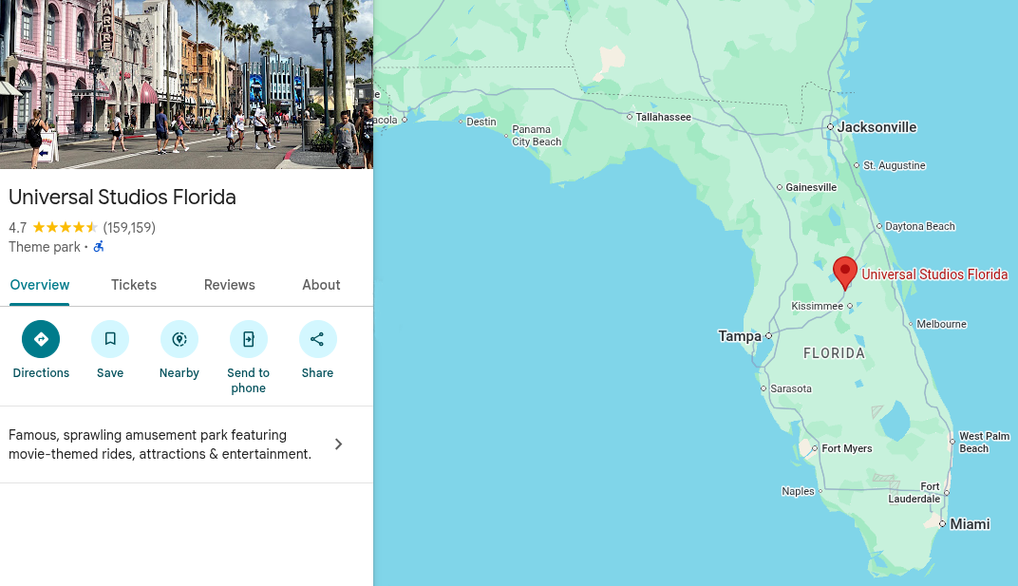Save Universal Studios Florida with bookmark icon
This screenshot has height=586, width=1018.
tap(110, 339)
